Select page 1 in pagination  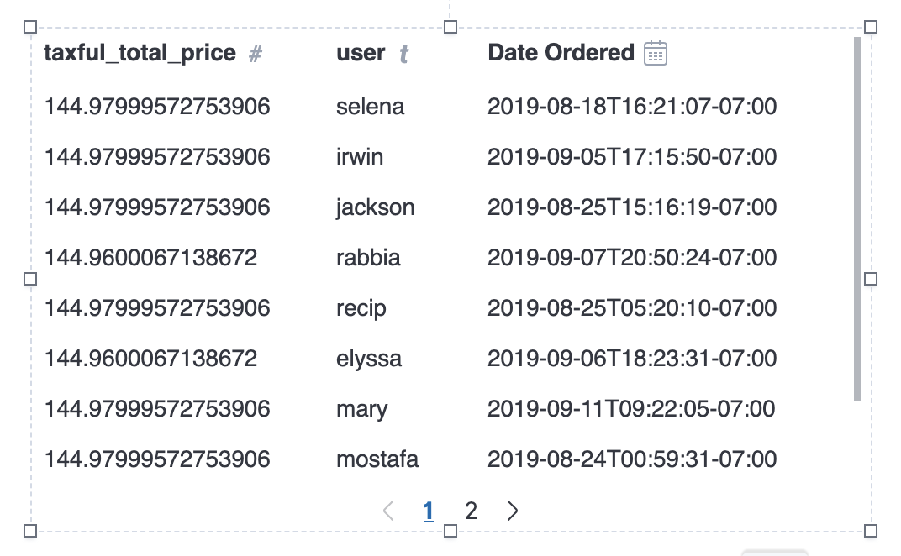click(429, 511)
